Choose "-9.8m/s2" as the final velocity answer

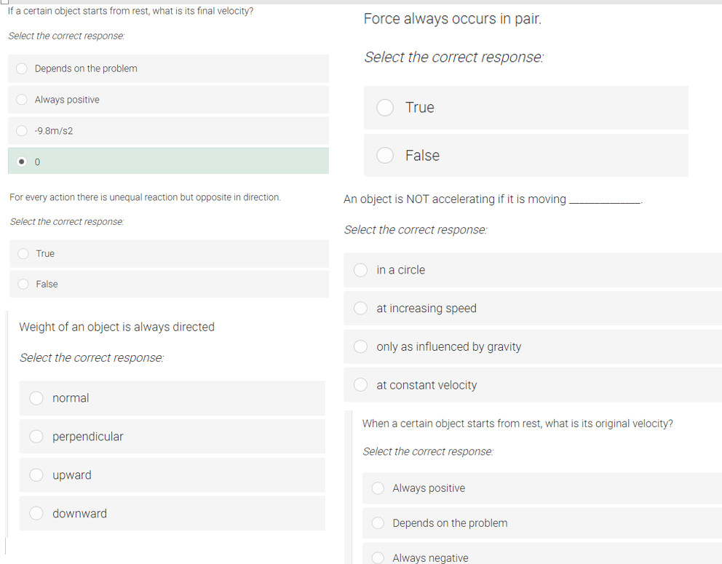(21, 130)
